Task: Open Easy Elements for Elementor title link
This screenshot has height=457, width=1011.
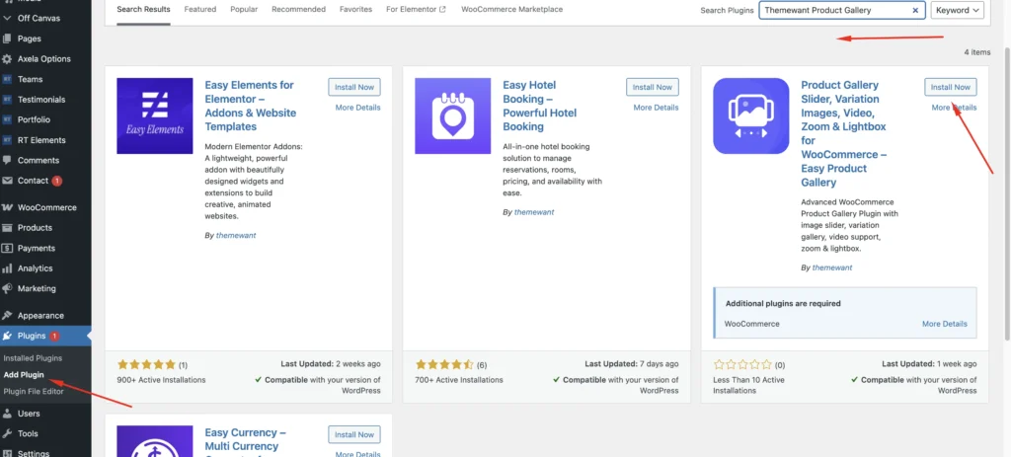Action: pos(250,106)
